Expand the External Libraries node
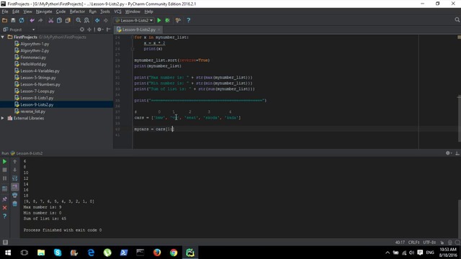Viewport: 461px width, 259px height. pyautogui.click(x=3, y=118)
